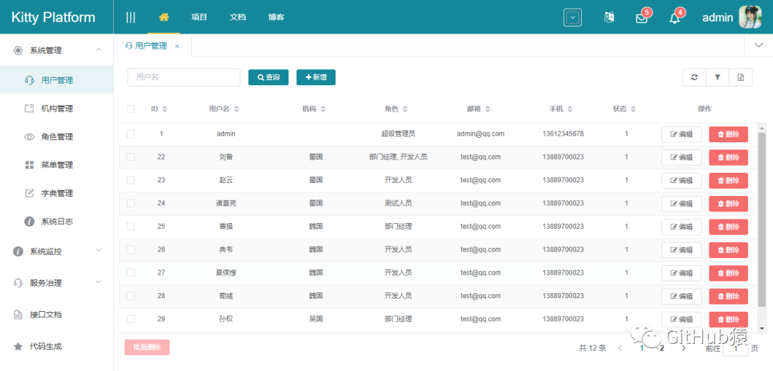Image resolution: width=773 pixels, height=371 pixels.
Task: Click the 批量删除 batch delete button
Action: pos(147,347)
